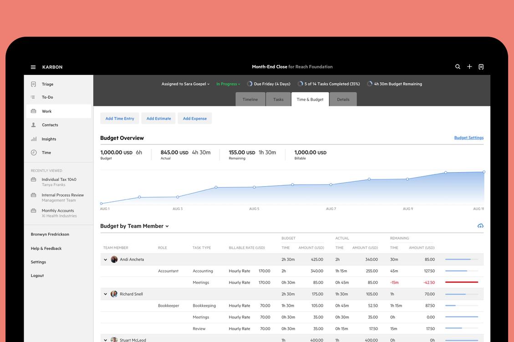Viewport: 514px width, 342px height.
Task: Click the 845.00 USD actual value
Action: pyautogui.click(x=174, y=152)
